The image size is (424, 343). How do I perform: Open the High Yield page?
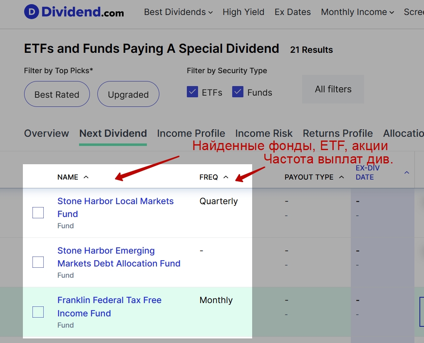(x=243, y=12)
